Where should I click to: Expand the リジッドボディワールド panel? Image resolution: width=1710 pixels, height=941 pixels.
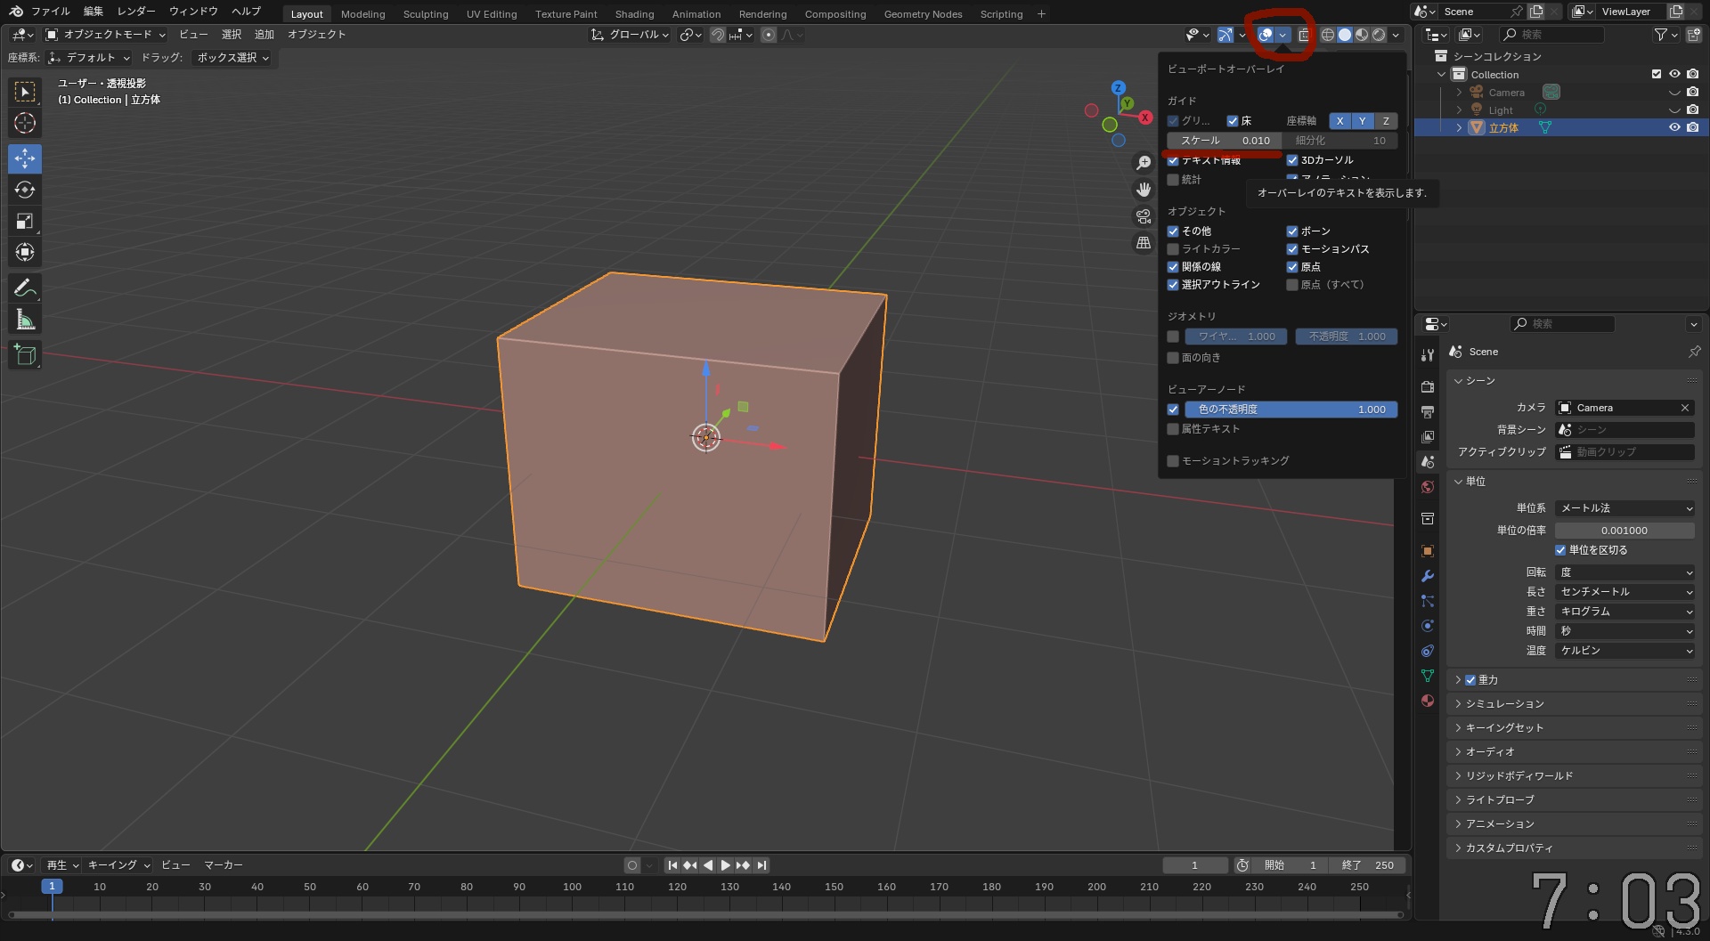pos(1519,776)
